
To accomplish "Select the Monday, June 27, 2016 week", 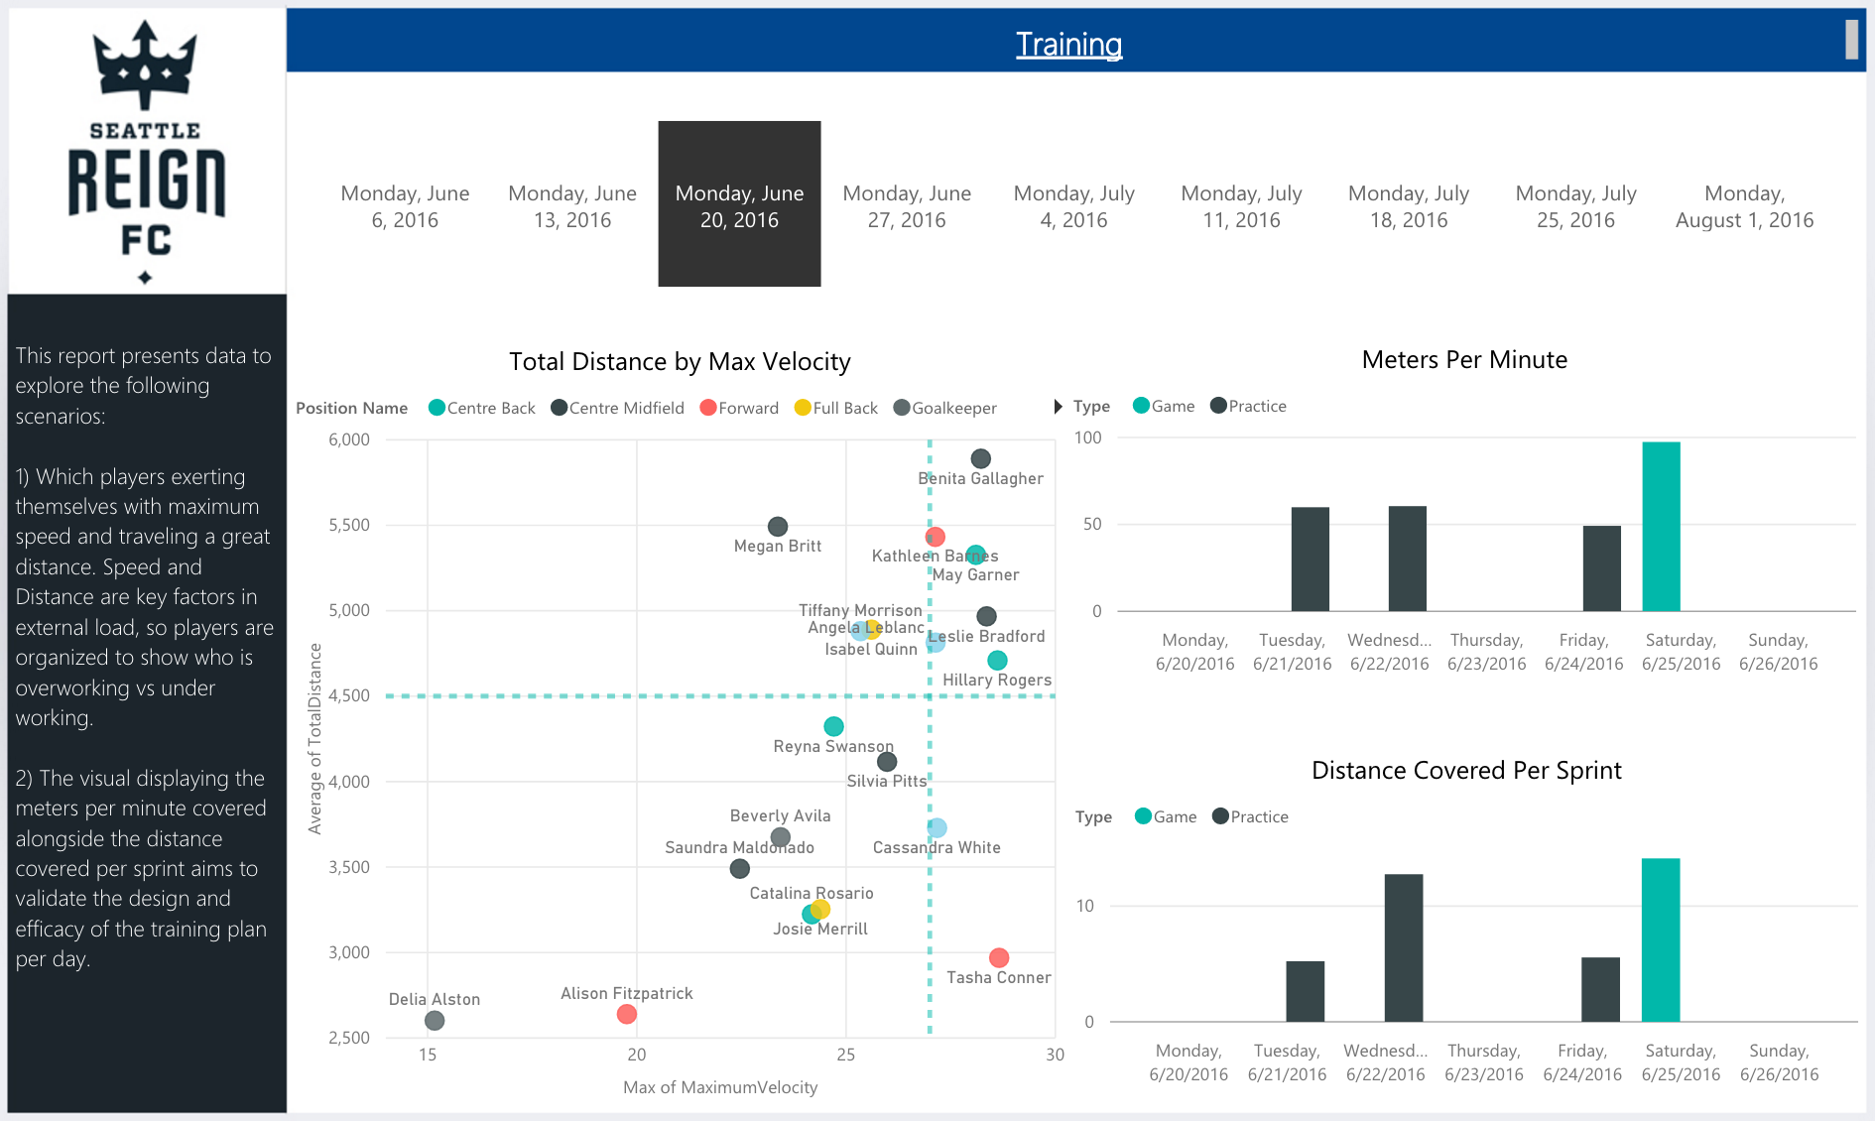I will click(x=907, y=206).
